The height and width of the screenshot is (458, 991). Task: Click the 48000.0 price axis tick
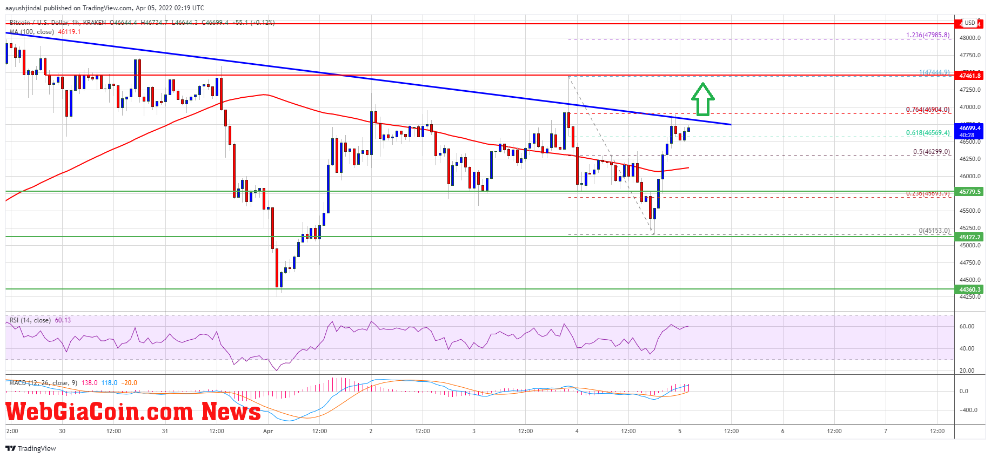pyautogui.click(x=970, y=38)
